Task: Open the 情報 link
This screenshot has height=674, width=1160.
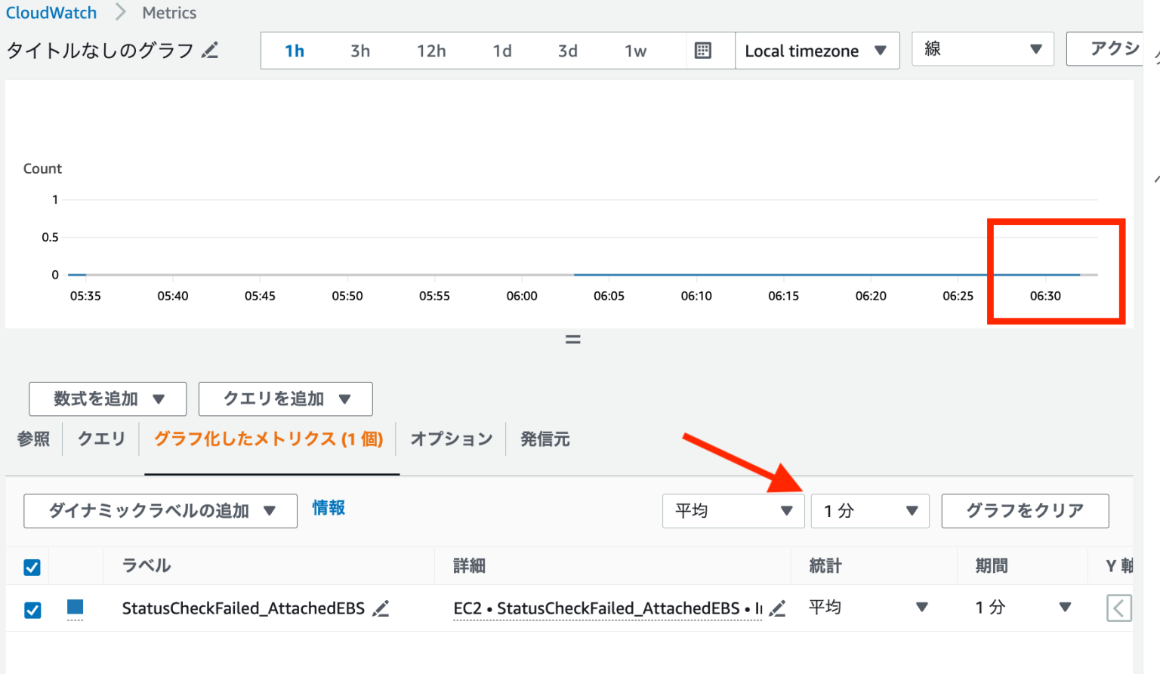Action: pos(328,508)
